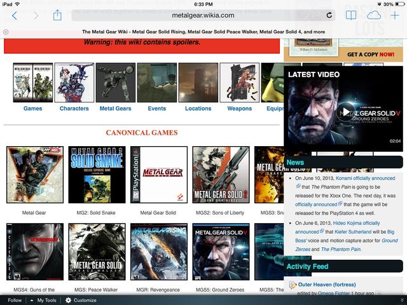Open MGS5: Ground Zeroes cover art
This screenshot has height=305, width=407.
[x=221, y=252]
